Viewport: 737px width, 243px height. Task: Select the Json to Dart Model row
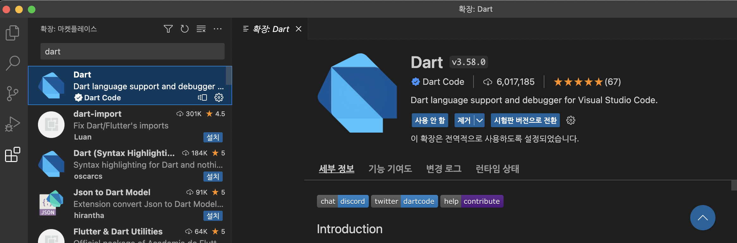click(x=130, y=203)
